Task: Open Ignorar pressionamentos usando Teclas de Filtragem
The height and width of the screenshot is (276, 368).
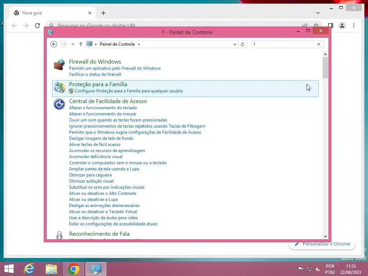Action: [137, 126]
